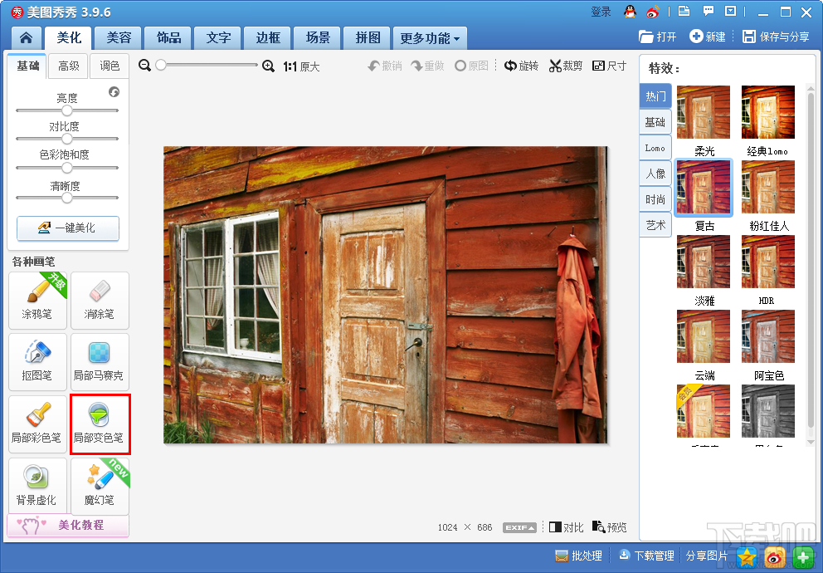Click the zoom in magnifier icon
Screen dimensions: 823x573
tap(268, 66)
